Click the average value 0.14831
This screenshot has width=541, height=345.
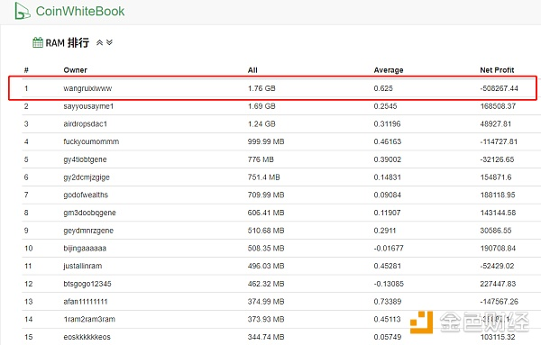pos(388,177)
